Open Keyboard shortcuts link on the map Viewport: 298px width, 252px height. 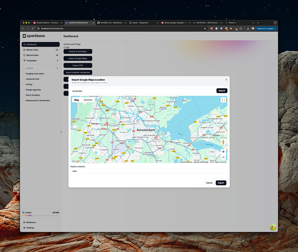click(x=186, y=162)
